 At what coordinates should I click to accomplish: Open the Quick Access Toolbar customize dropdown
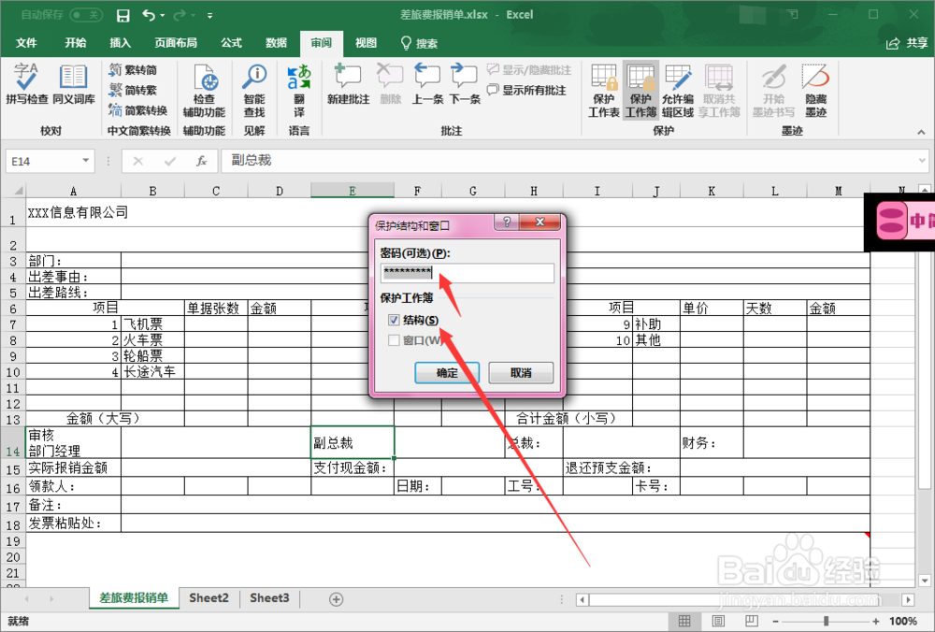pyautogui.click(x=209, y=16)
